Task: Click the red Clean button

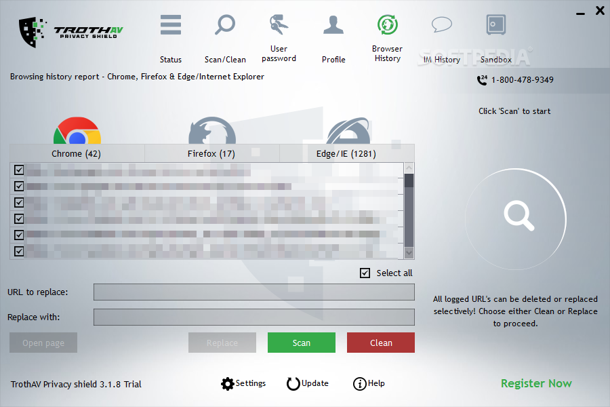Action: tap(381, 343)
